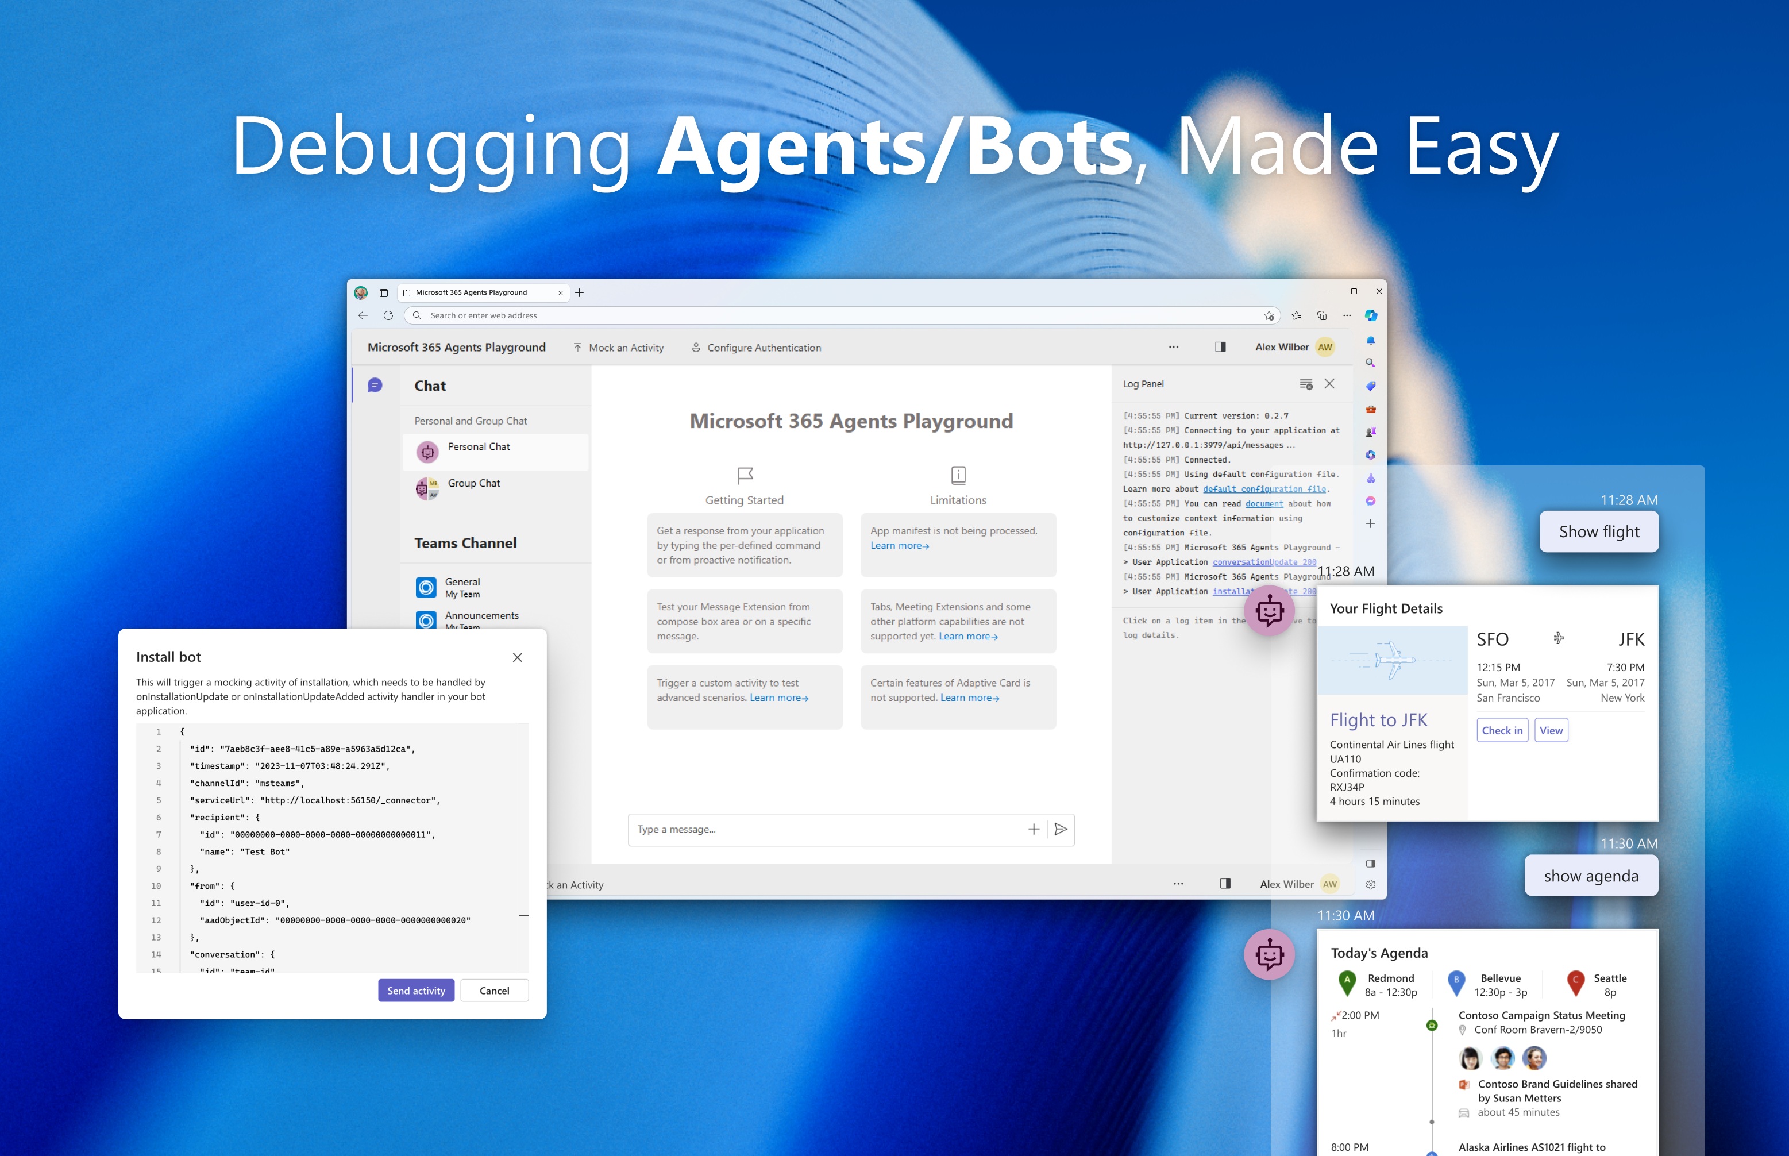Toggle the right panel layout next to Alex Wilber
Image resolution: width=1789 pixels, height=1156 pixels.
[1221, 347]
